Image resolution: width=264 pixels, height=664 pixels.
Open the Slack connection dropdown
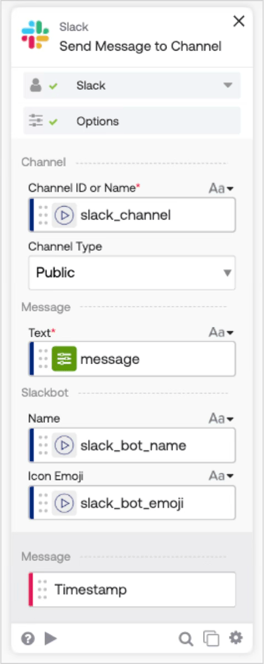[132, 85]
